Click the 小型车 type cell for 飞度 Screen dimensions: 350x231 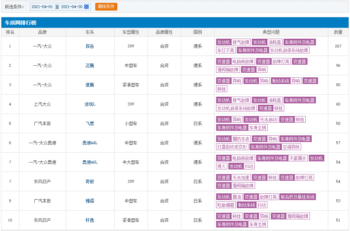point(131,123)
